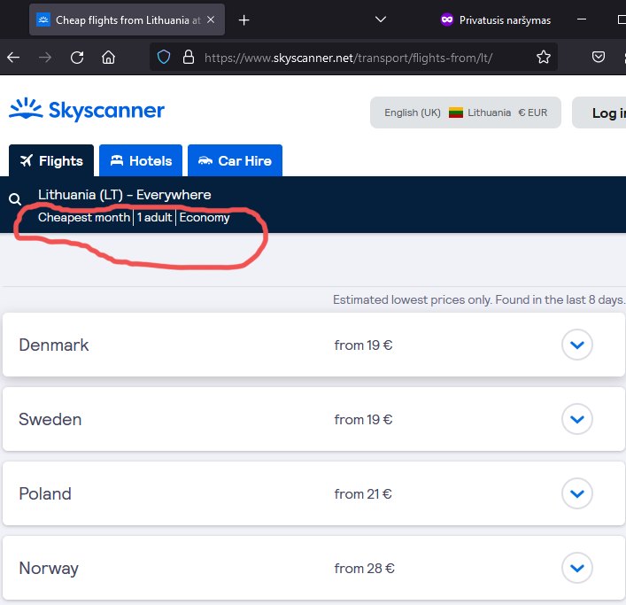Open the tracking protection shield icon
The width and height of the screenshot is (626, 605).
pyautogui.click(x=164, y=57)
